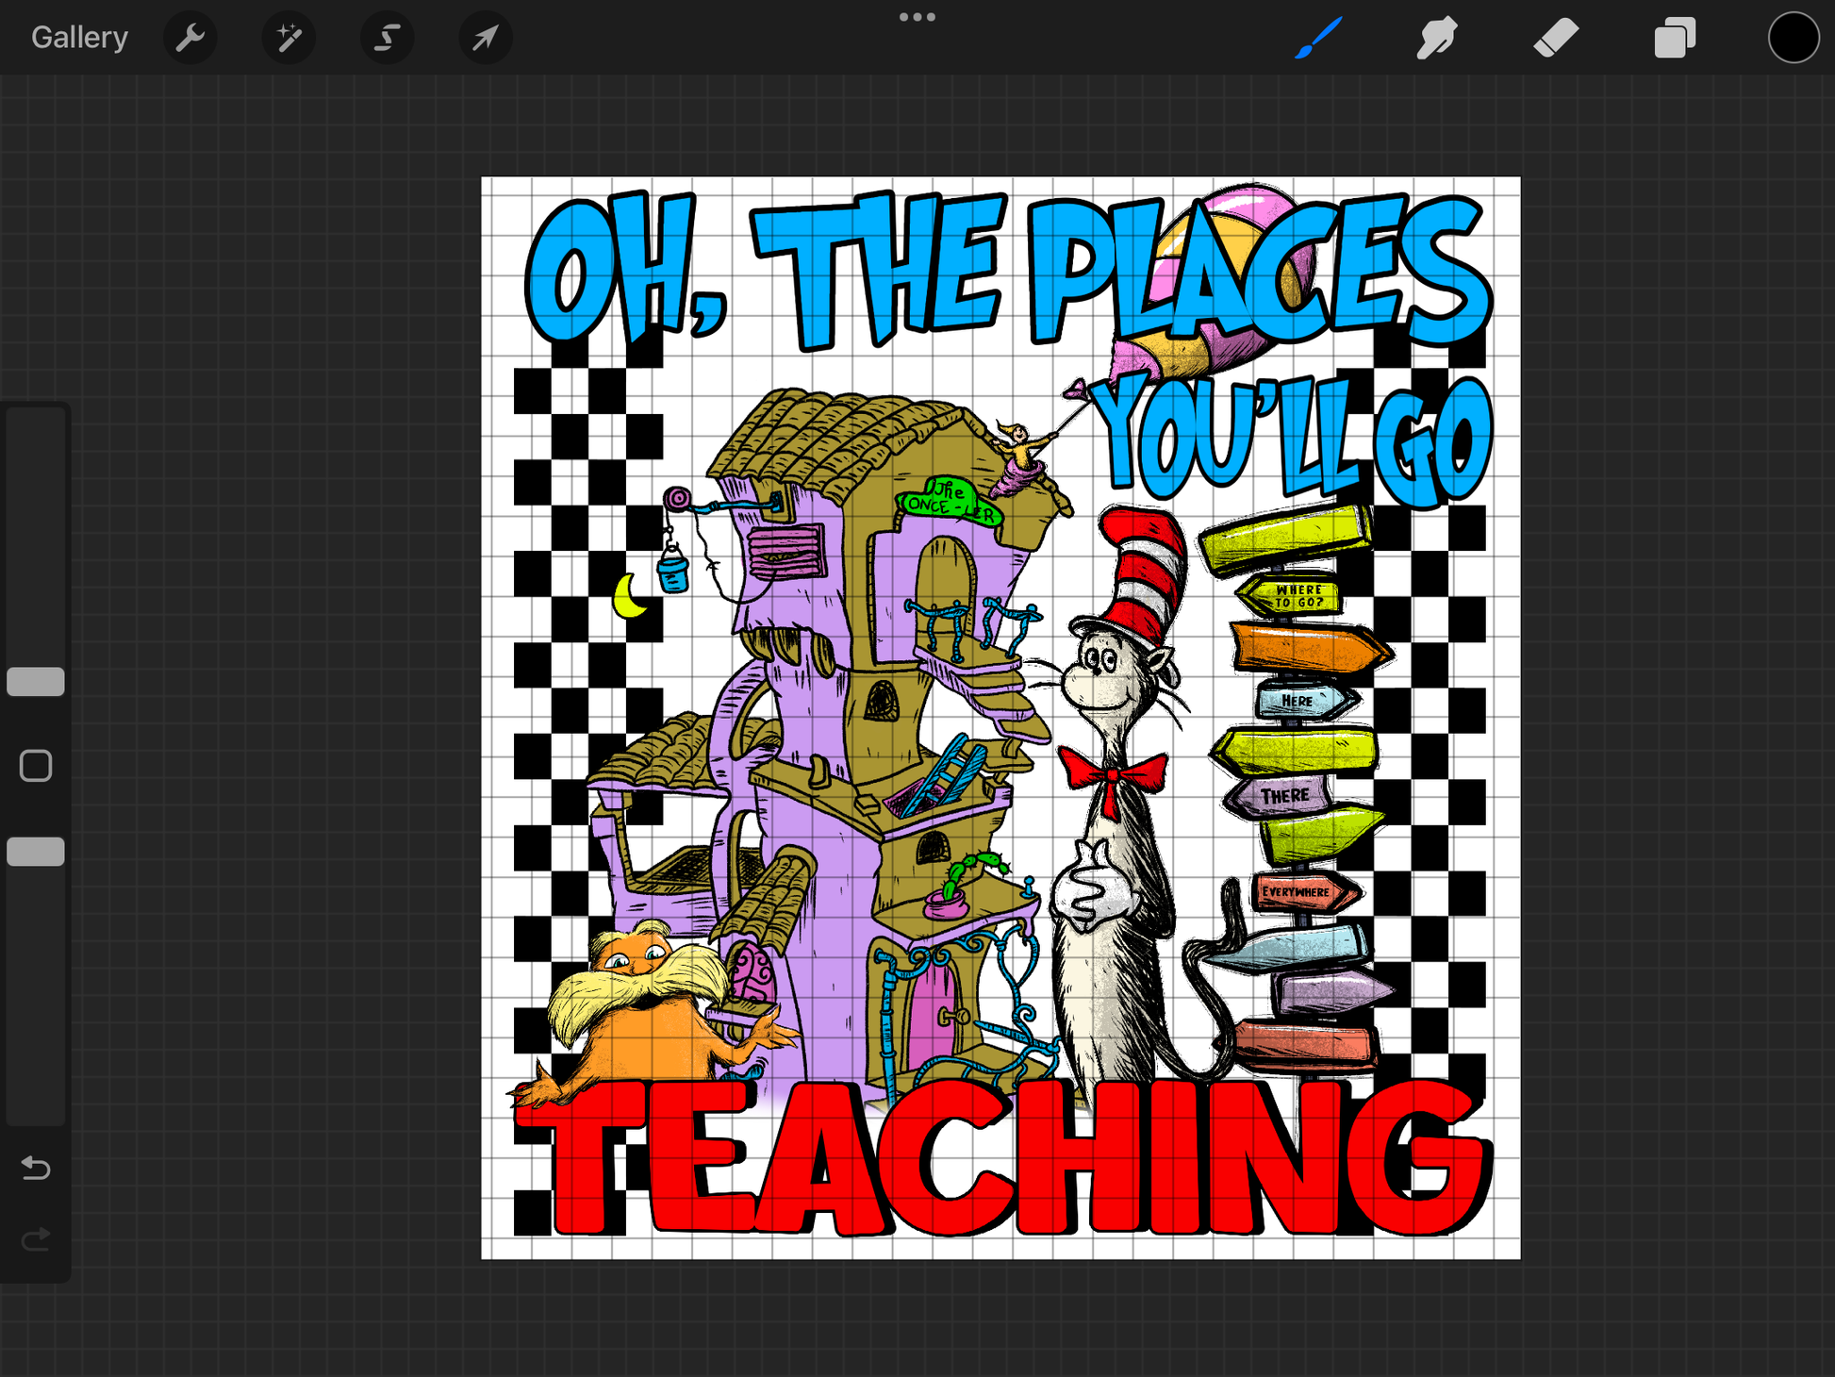This screenshot has height=1377, width=1835.
Task: Open the Actions wrench menu
Action: (x=190, y=38)
